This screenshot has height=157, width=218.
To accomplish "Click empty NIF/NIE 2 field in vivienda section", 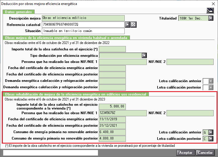I will 190,62.
